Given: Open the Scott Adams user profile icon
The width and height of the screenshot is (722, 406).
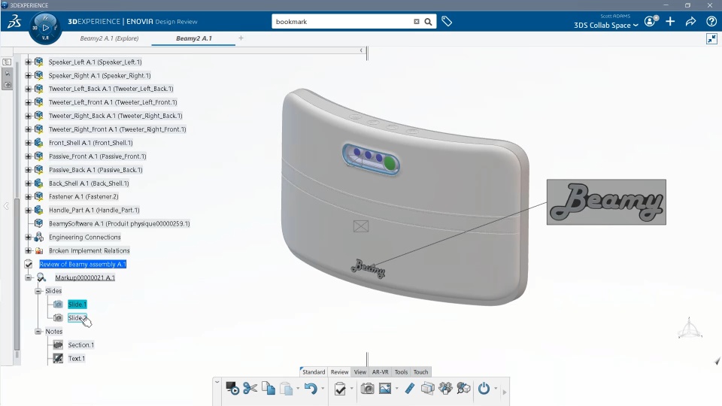Looking at the screenshot, I should (651, 21).
